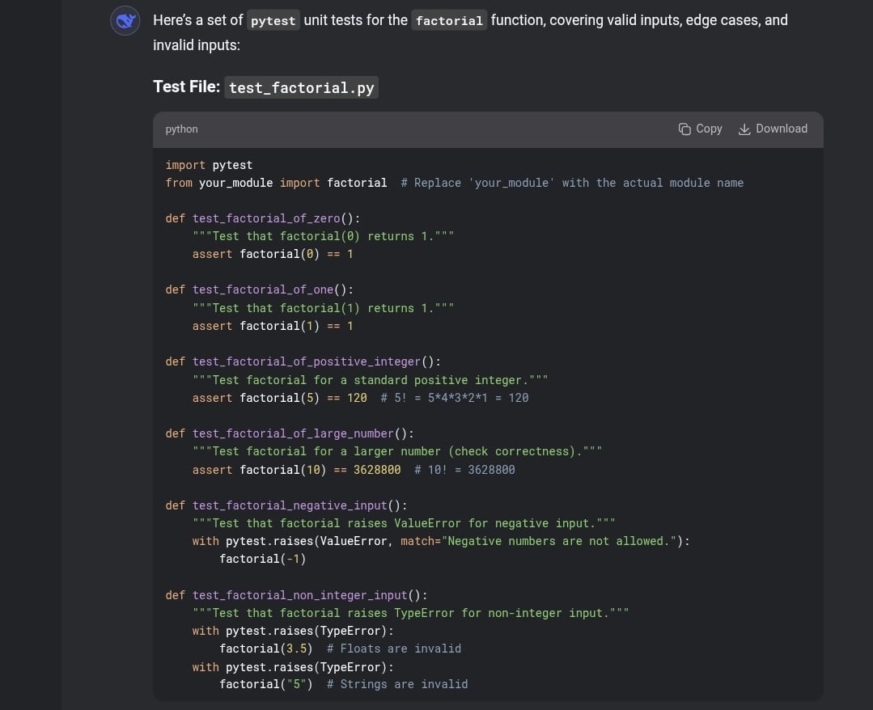
Task: Click docstring about standard positive integer
Action: 371,381
